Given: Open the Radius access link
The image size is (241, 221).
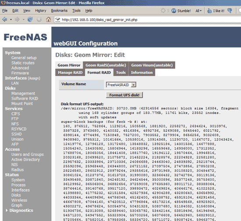Looking at the screenshot, I should point(18,170).
